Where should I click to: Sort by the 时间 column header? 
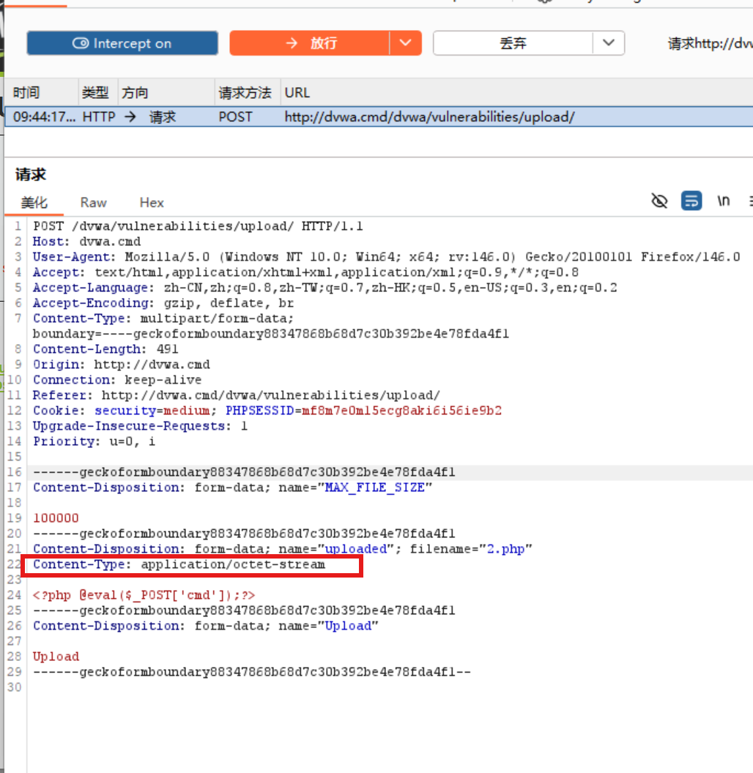42,93
